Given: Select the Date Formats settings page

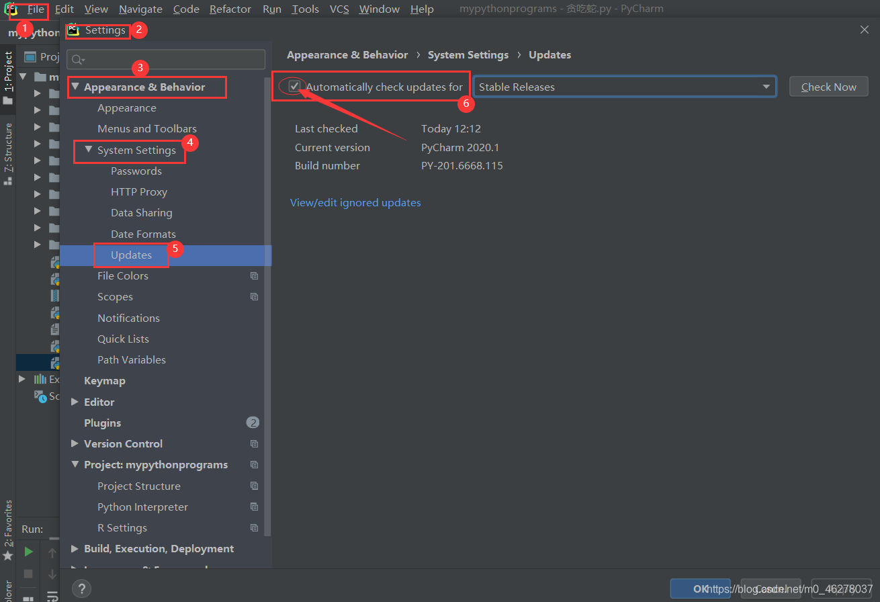Looking at the screenshot, I should coord(143,234).
